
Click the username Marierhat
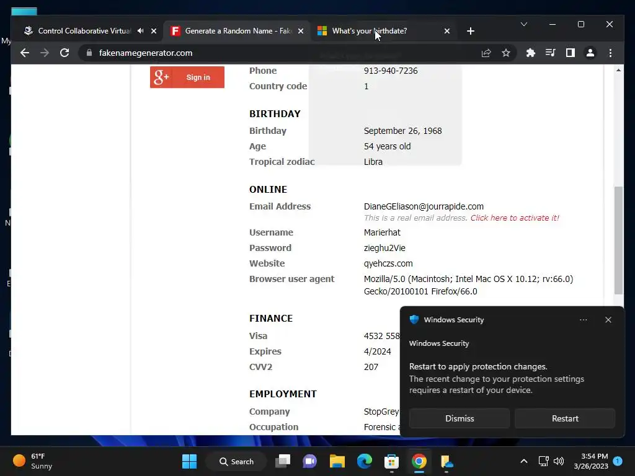(x=382, y=232)
